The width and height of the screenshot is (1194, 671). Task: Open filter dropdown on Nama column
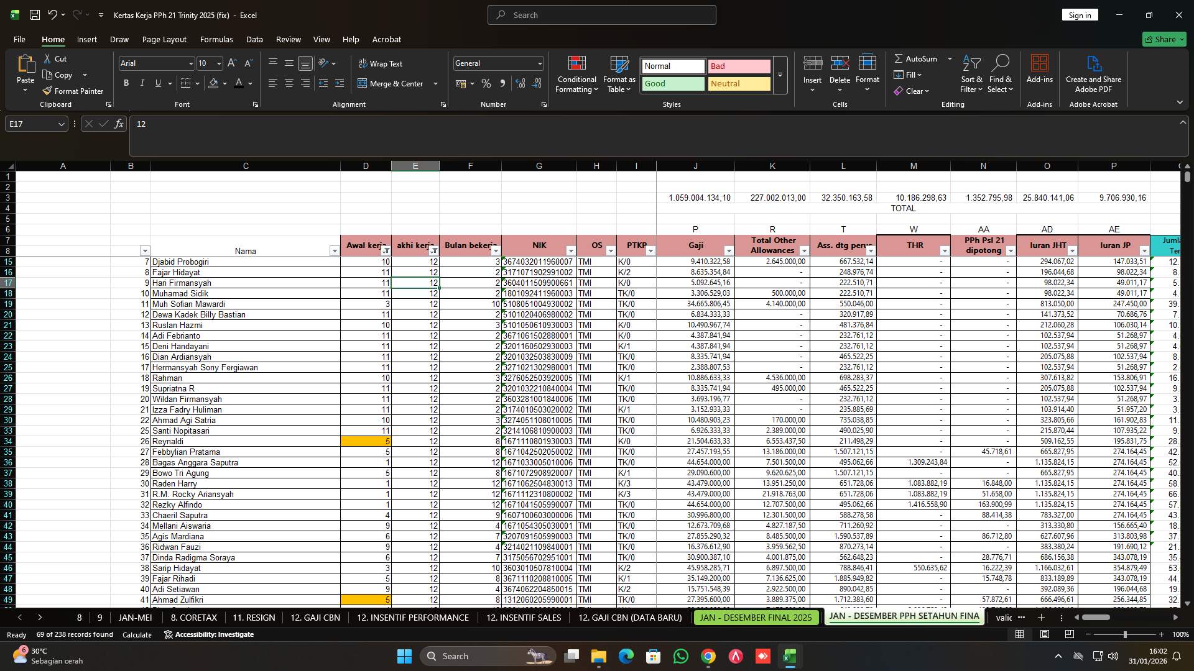click(334, 250)
